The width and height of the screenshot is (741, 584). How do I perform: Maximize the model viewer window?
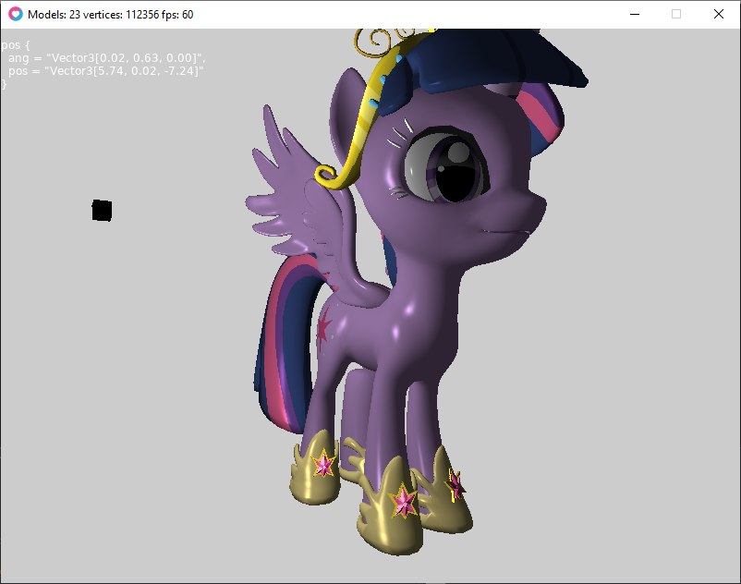tap(676, 14)
